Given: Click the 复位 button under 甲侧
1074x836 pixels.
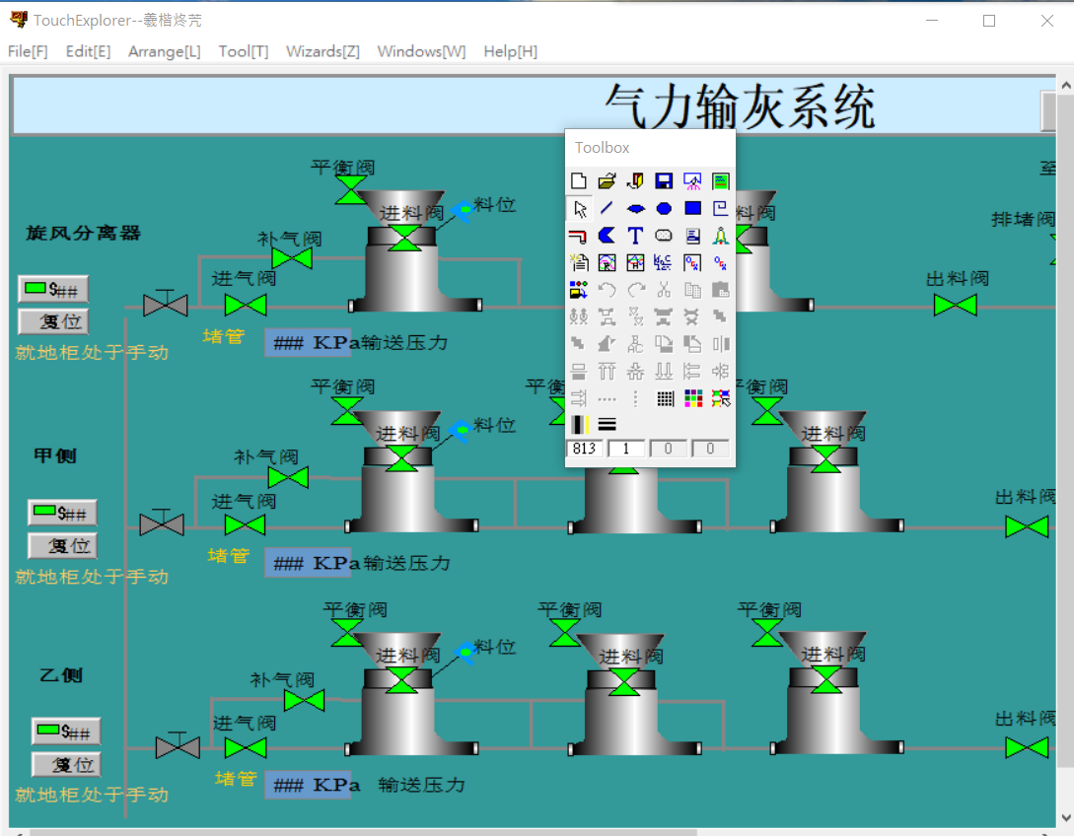Looking at the screenshot, I should [x=62, y=546].
